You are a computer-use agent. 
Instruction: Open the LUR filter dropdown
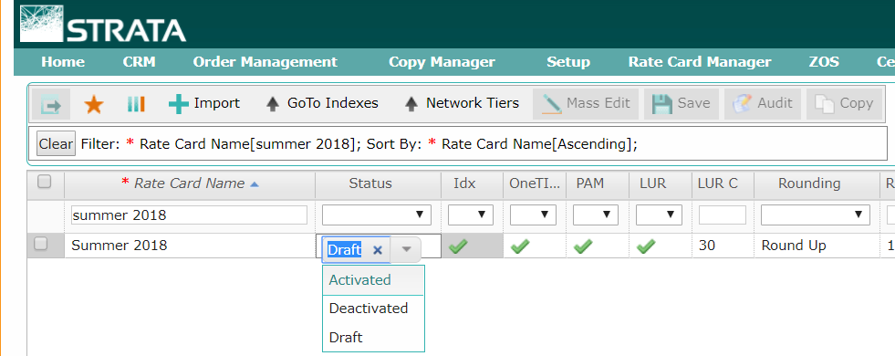[659, 215]
